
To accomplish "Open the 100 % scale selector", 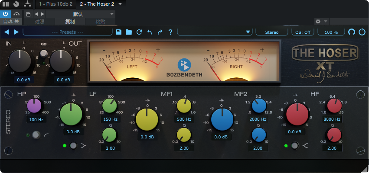I will [x=331, y=32].
